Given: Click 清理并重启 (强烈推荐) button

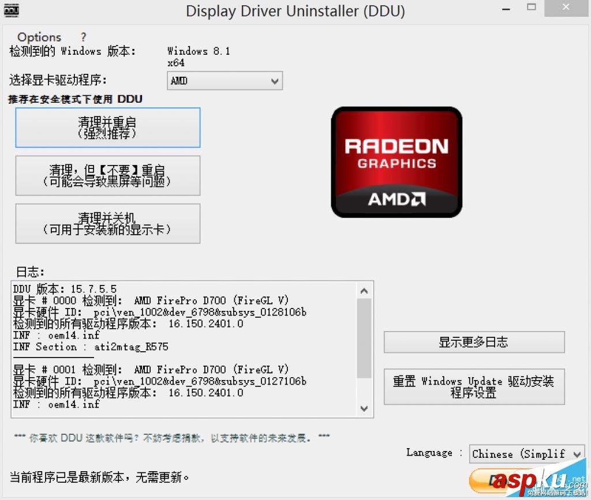Looking at the screenshot, I should [108, 127].
